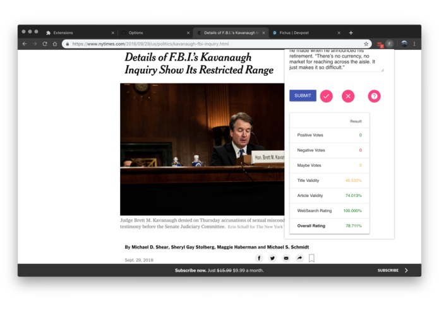Close the Fictus Devpost tab
The image size is (439, 312).
tap(339, 33)
